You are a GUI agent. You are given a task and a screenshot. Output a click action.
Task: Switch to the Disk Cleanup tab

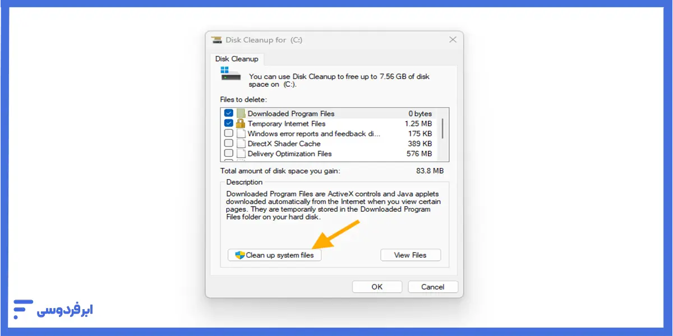point(237,59)
